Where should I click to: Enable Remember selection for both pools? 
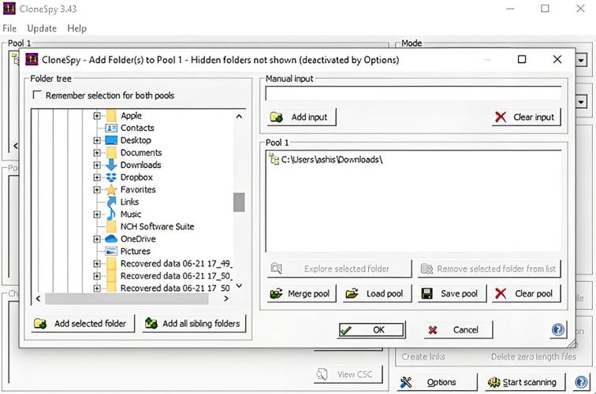click(x=37, y=95)
